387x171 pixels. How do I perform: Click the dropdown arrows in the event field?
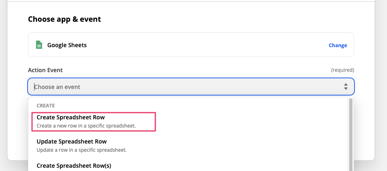tap(346, 87)
